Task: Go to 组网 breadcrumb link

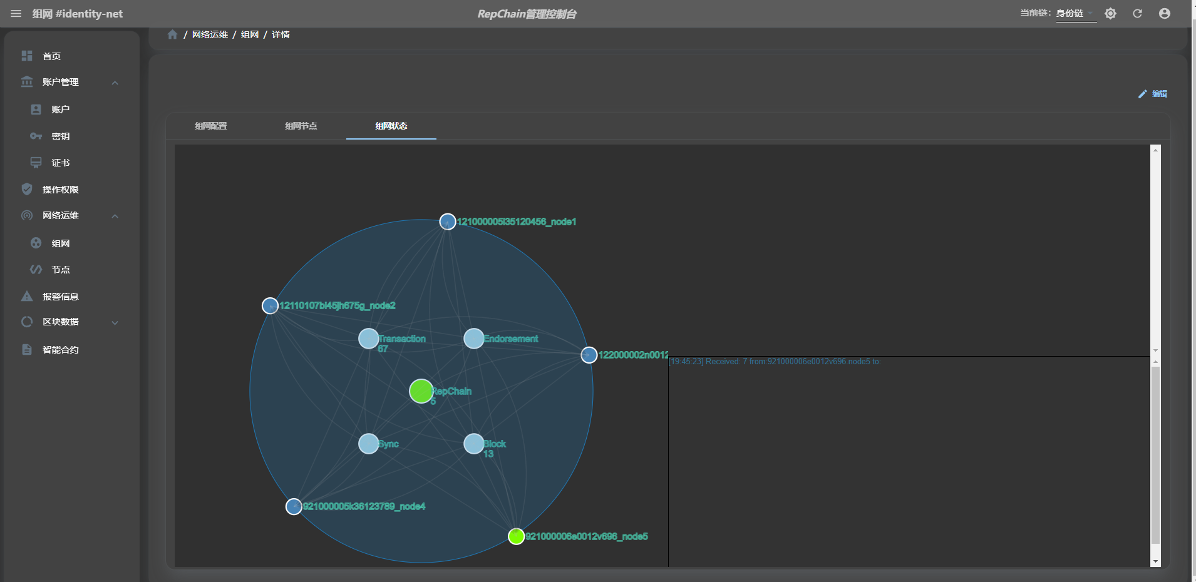Action: (250, 34)
